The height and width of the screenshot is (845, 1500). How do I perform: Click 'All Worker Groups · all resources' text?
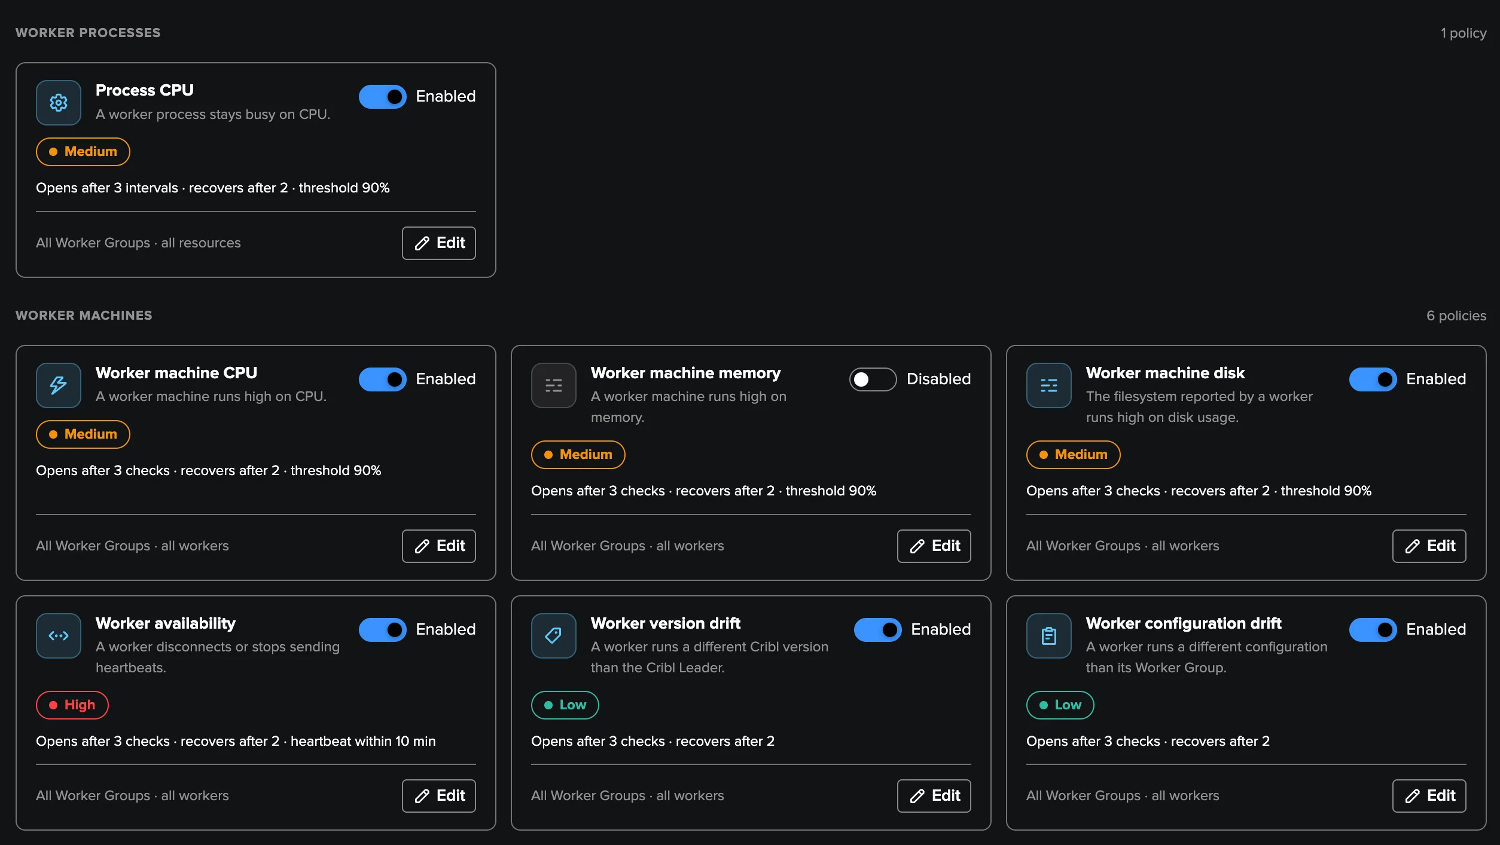[x=138, y=243]
